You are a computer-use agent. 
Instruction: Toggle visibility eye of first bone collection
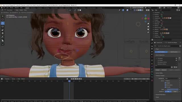(x=176, y=58)
